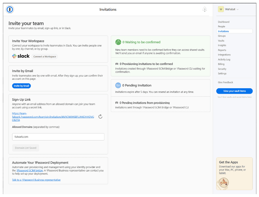This screenshot has height=197, width=259.
Task: Open the People page in sidebar
Action: tap(222, 26)
